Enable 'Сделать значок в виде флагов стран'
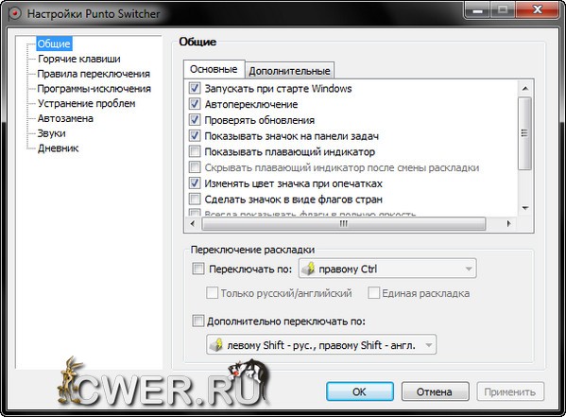 click(x=195, y=200)
